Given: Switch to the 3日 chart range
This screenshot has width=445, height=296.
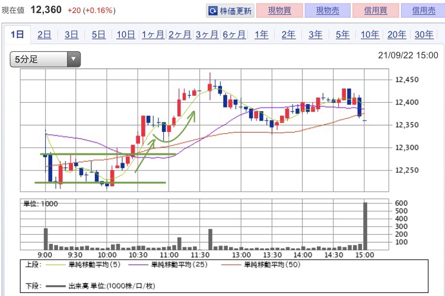Looking at the screenshot, I should (x=71, y=34).
